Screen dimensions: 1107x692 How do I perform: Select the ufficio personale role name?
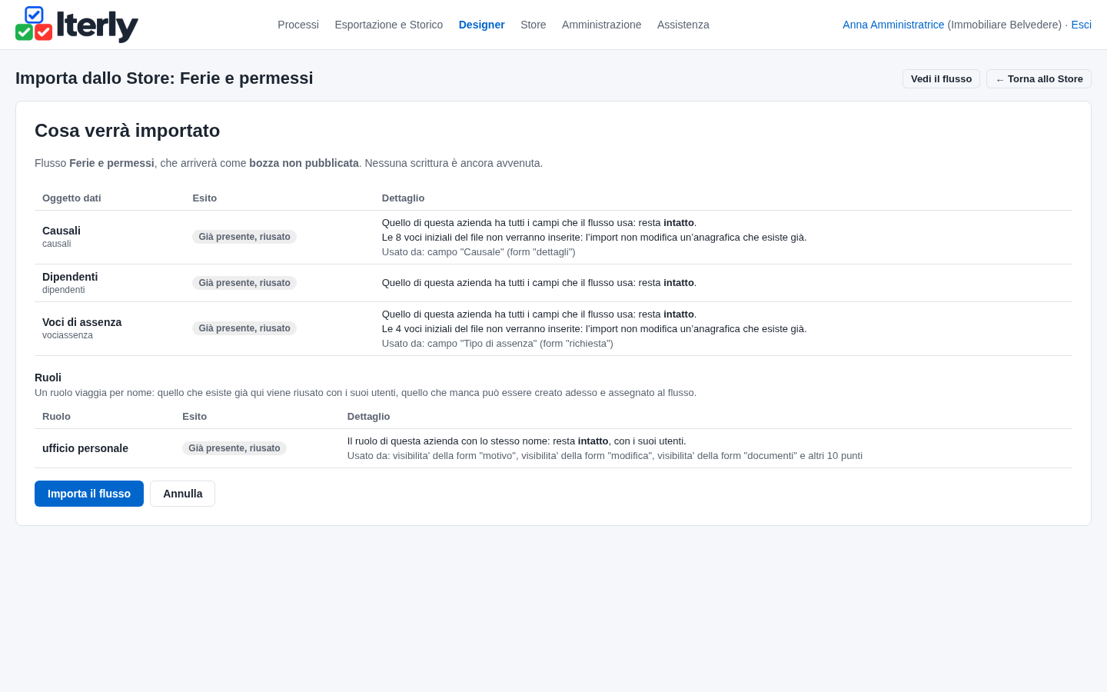pos(85,448)
